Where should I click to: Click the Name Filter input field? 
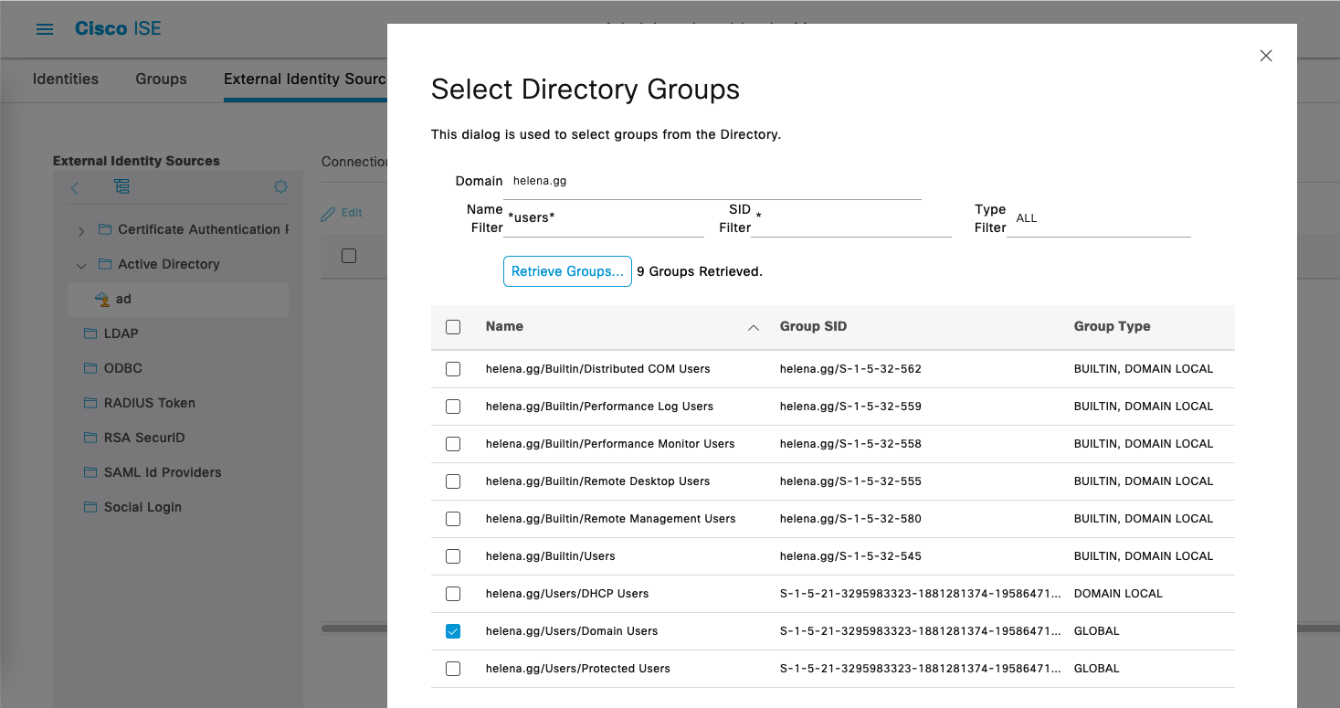[605, 219]
